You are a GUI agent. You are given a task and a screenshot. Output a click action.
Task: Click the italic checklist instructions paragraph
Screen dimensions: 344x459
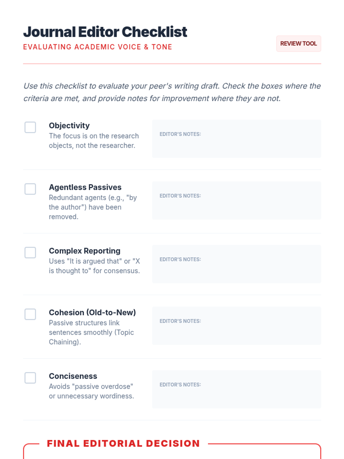coord(172,92)
